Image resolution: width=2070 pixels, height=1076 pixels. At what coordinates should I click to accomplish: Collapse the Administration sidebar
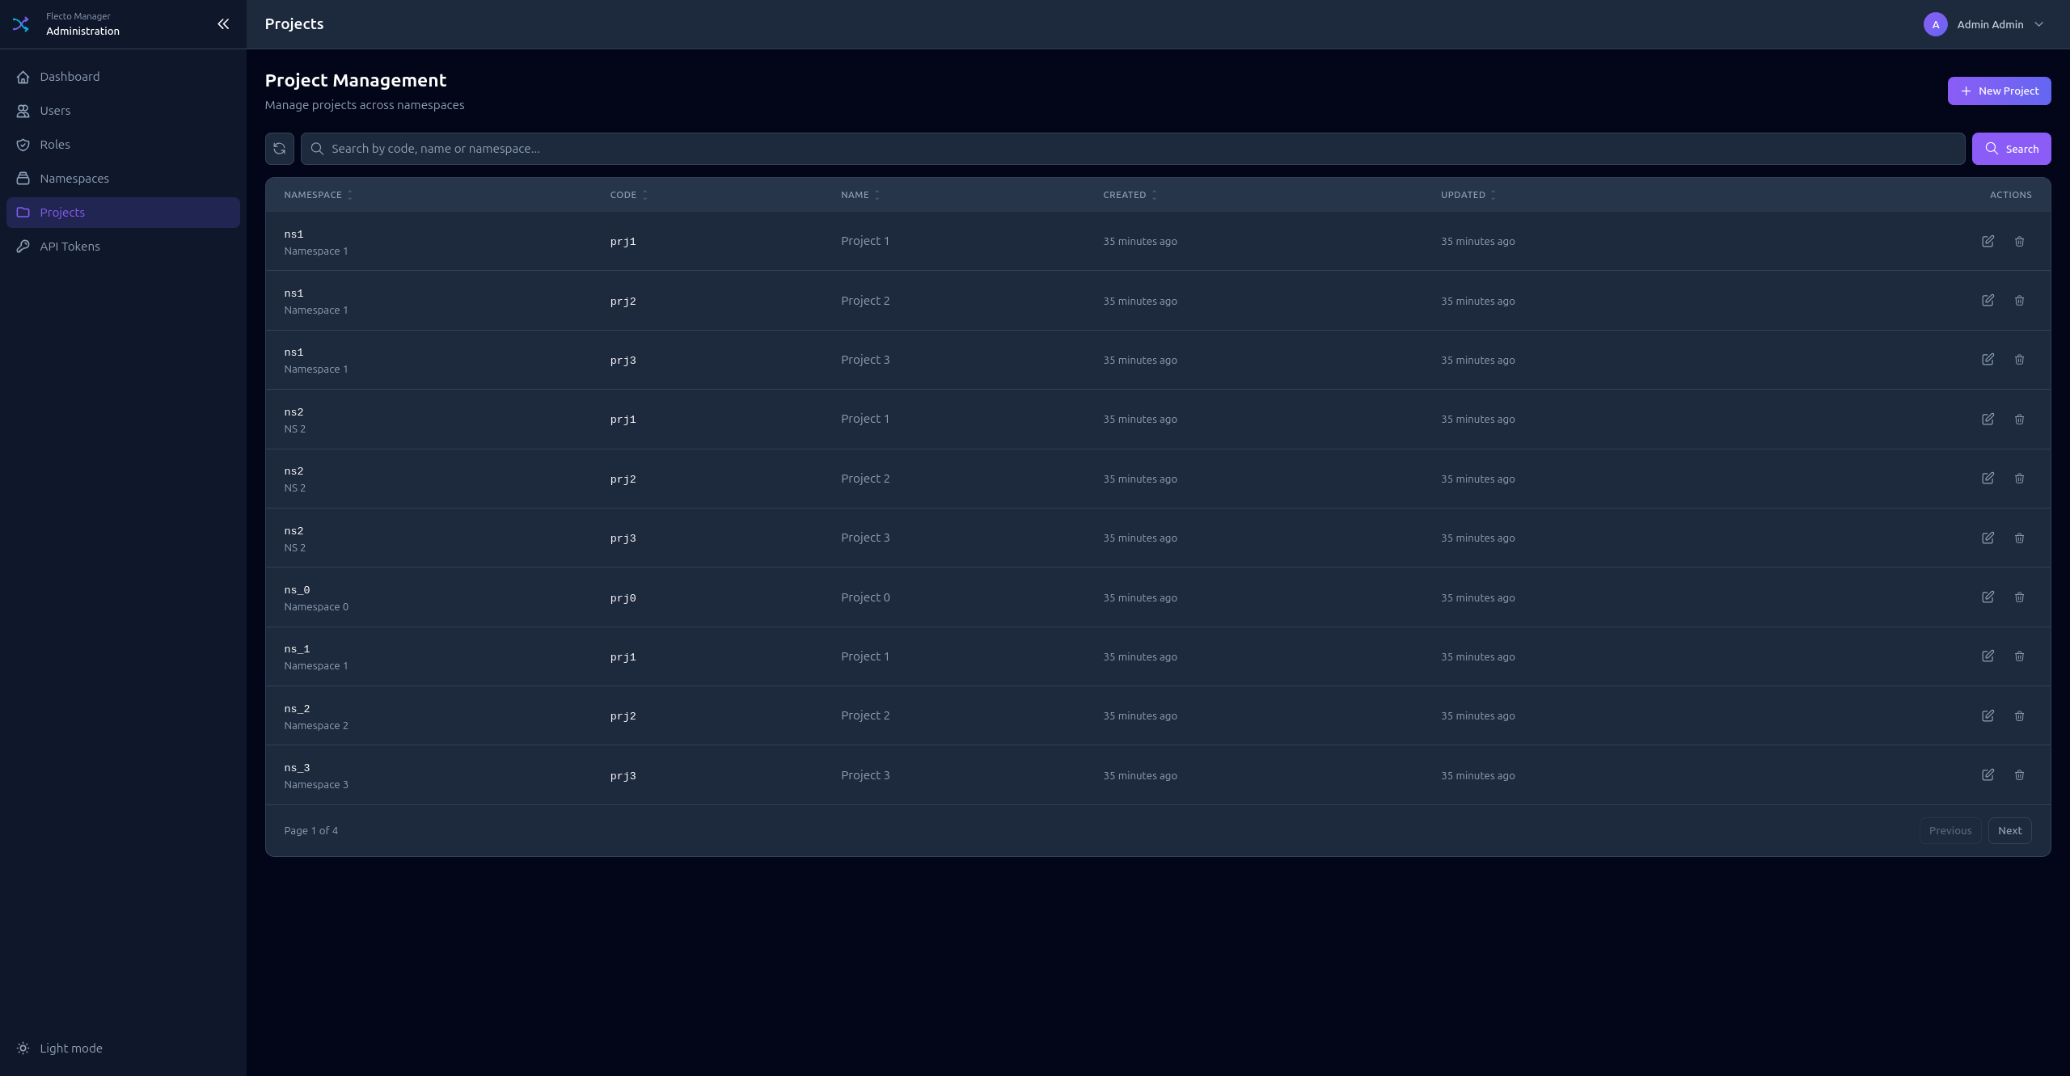(223, 23)
